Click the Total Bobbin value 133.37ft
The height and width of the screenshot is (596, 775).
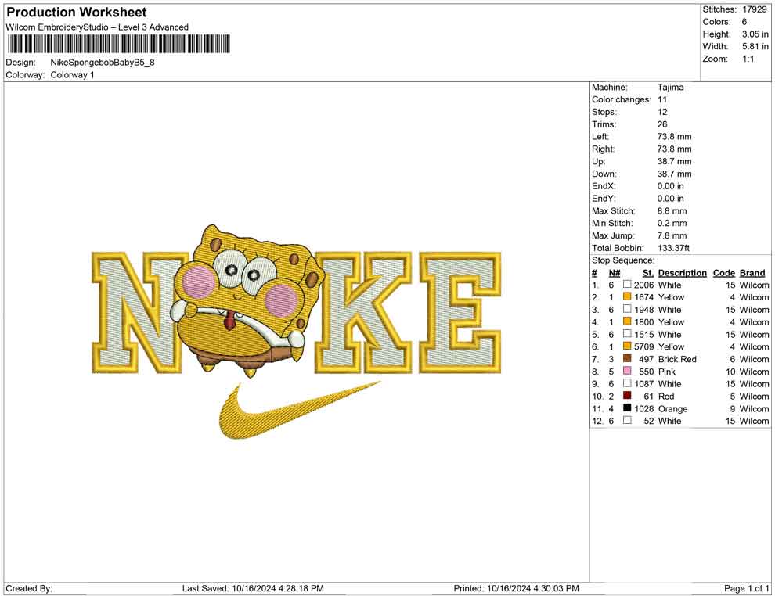tap(673, 248)
